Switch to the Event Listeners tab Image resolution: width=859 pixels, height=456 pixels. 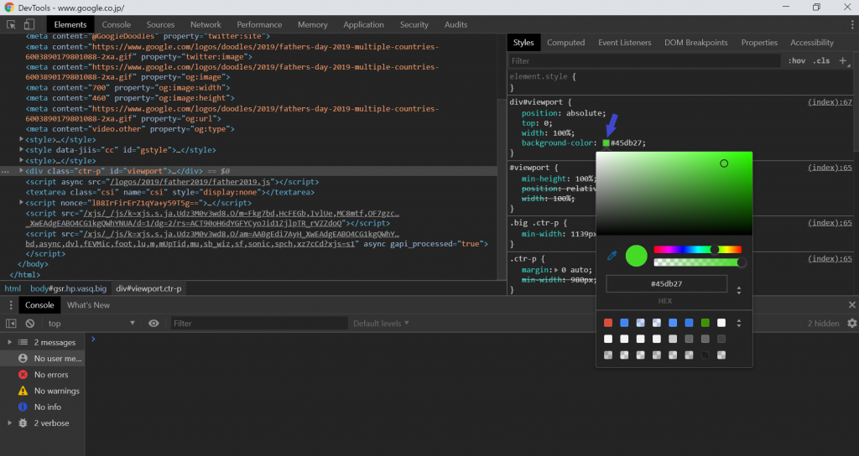point(624,43)
